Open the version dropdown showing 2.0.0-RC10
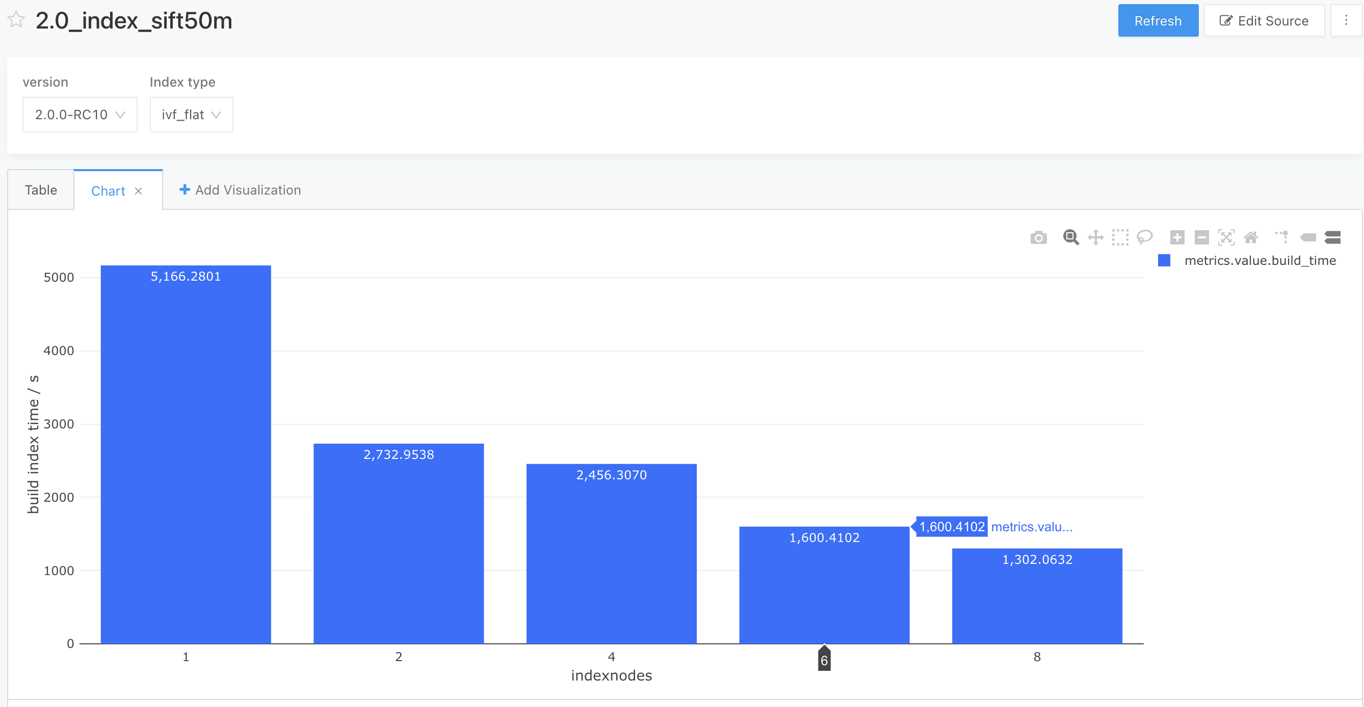This screenshot has width=1364, height=707. coord(80,114)
